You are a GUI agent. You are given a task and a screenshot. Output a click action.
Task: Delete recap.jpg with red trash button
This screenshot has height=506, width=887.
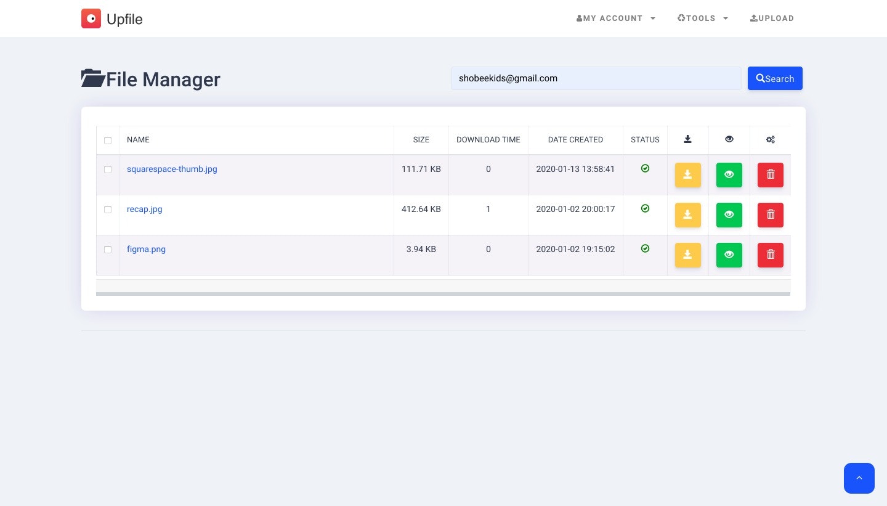coord(771,215)
